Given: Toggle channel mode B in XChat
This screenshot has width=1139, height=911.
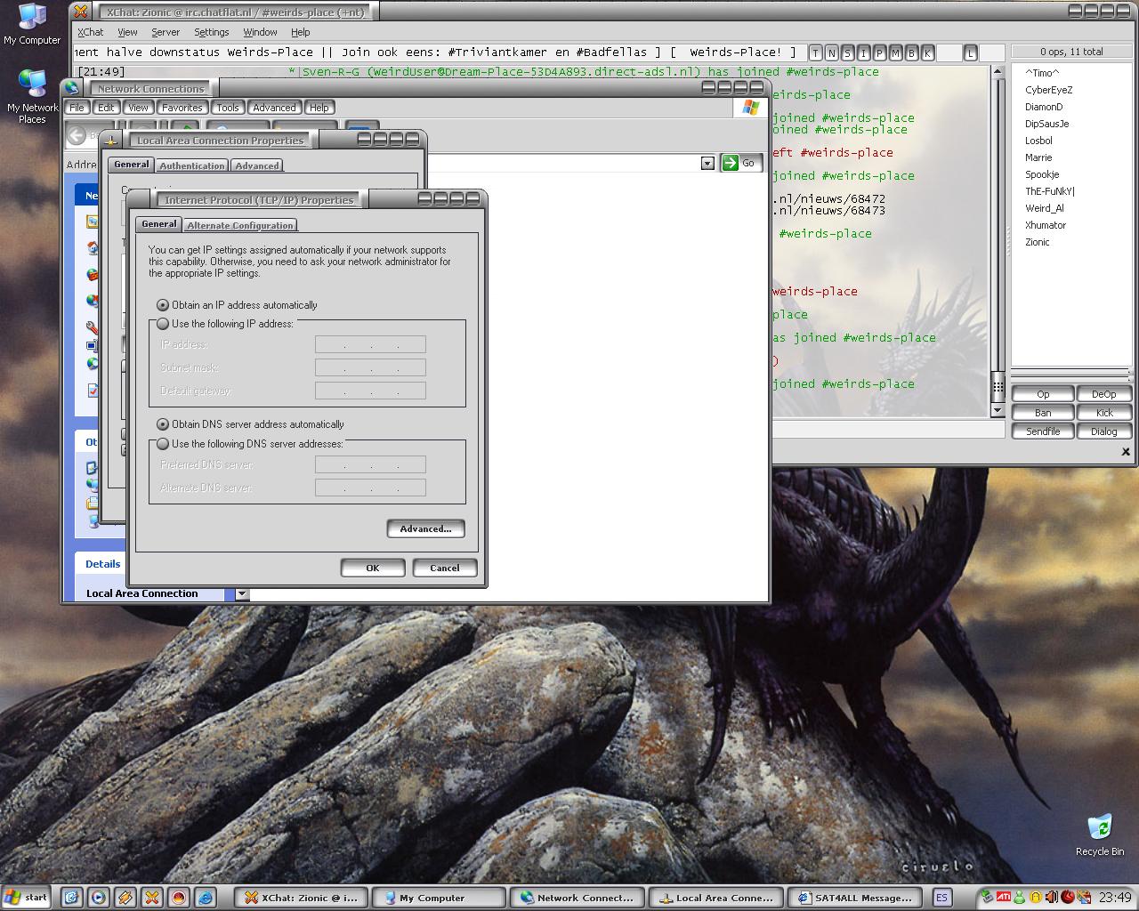Looking at the screenshot, I should (911, 53).
